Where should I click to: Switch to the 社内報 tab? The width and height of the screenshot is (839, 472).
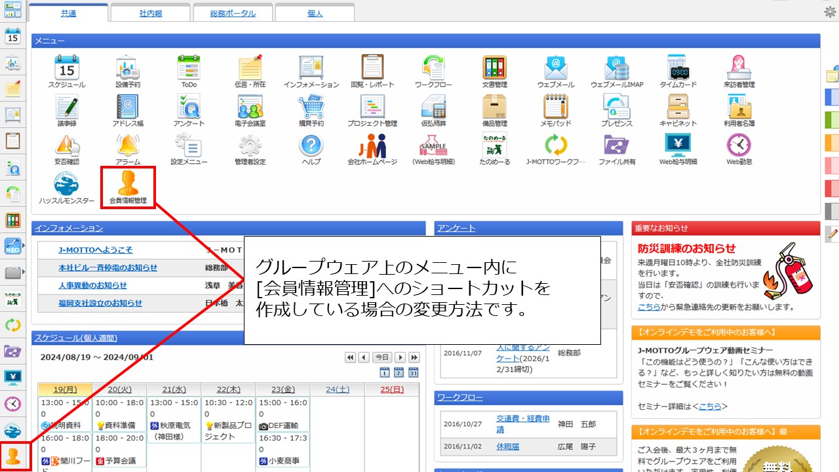pyautogui.click(x=151, y=13)
